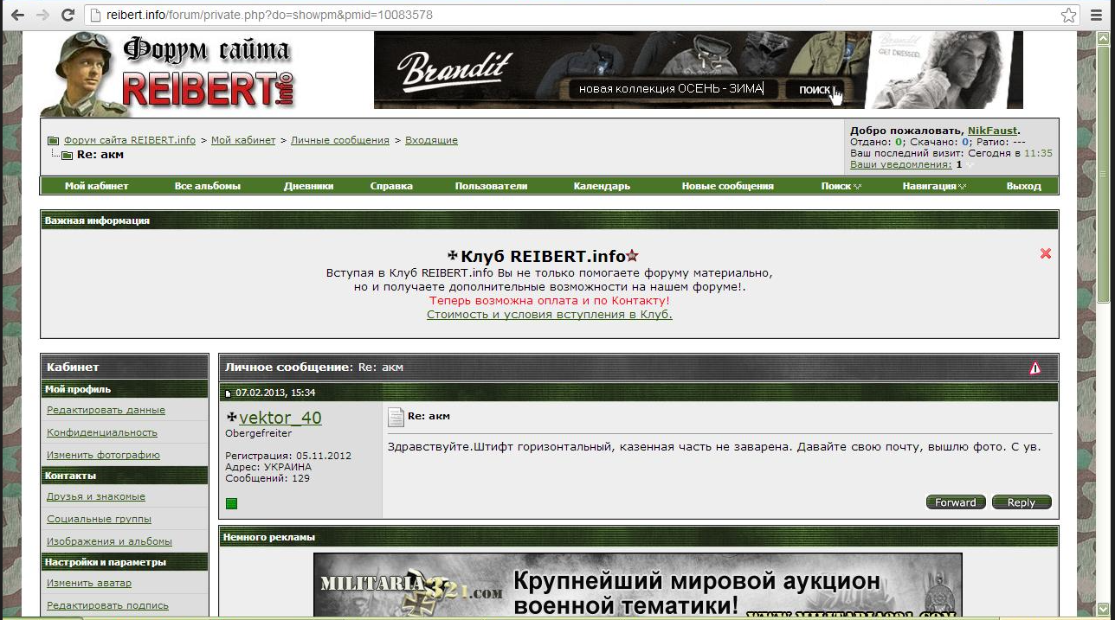1115x620 pixels.
Task: Click message document icon beside Re: акм
Action: point(396,418)
